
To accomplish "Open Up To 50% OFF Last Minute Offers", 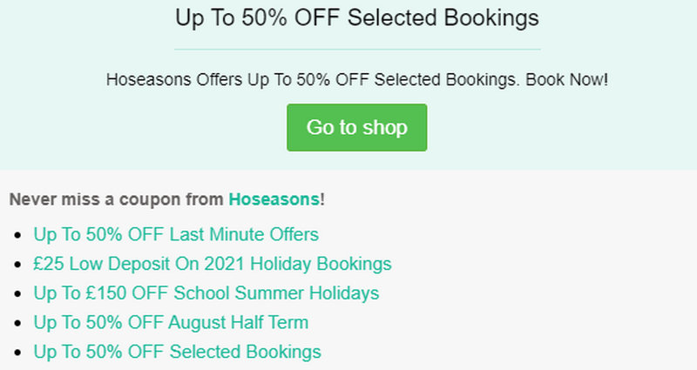I will click(x=176, y=234).
